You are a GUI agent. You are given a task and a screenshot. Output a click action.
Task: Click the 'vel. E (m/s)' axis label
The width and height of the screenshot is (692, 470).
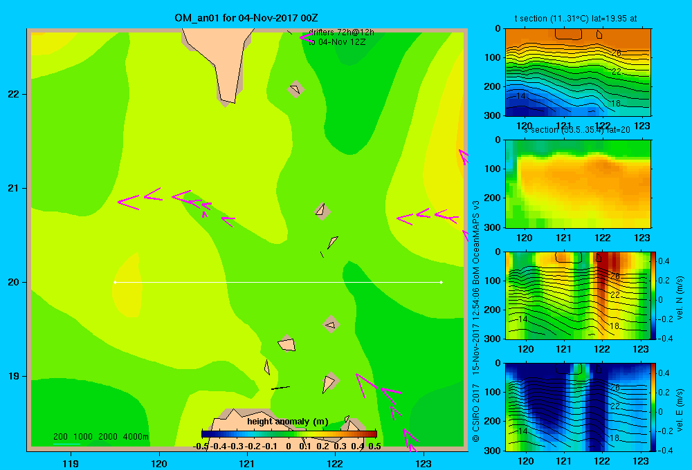[680, 410]
